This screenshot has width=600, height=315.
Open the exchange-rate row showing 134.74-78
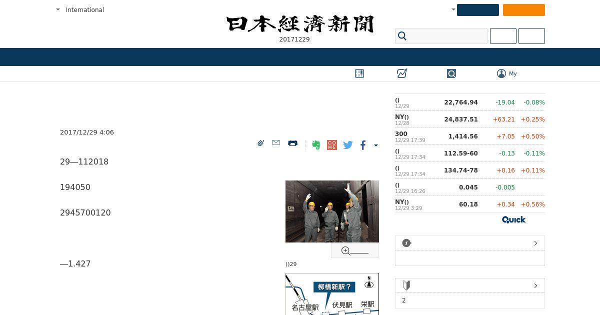coord(470,170)
